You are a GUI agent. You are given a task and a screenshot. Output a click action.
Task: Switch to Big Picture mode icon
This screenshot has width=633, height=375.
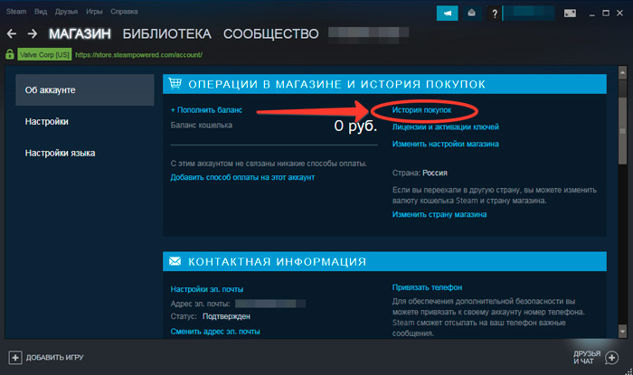[570, 14]
